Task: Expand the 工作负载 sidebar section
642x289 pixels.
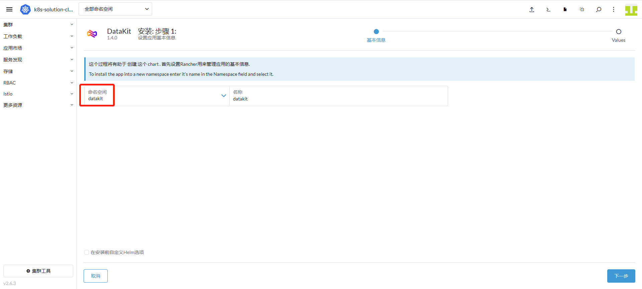Action: coord(38,36)
